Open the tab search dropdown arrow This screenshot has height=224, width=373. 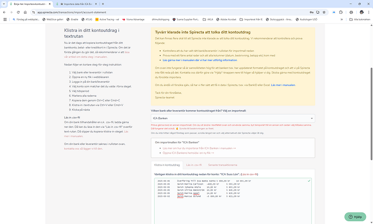click(x=4, y=4)
